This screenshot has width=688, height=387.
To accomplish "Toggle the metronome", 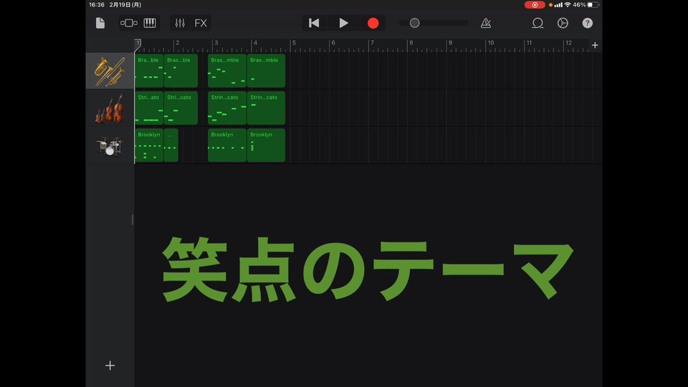I will coord(486,23).
